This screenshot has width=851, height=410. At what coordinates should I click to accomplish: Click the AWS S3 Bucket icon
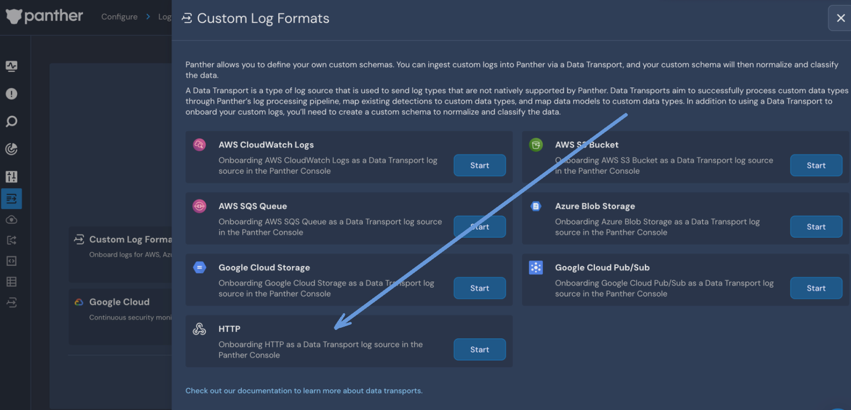click(535, 145)
